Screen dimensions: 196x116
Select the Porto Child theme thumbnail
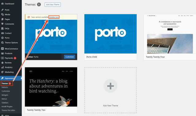[111, 34]
